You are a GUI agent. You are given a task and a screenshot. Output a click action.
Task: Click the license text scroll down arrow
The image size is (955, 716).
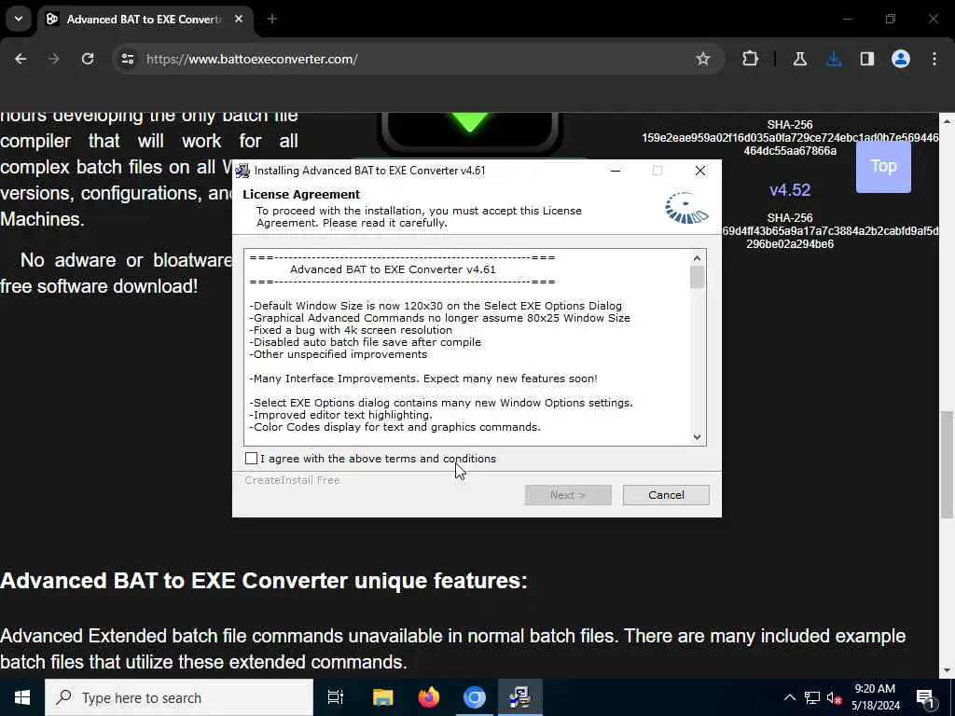pos(697,436)
